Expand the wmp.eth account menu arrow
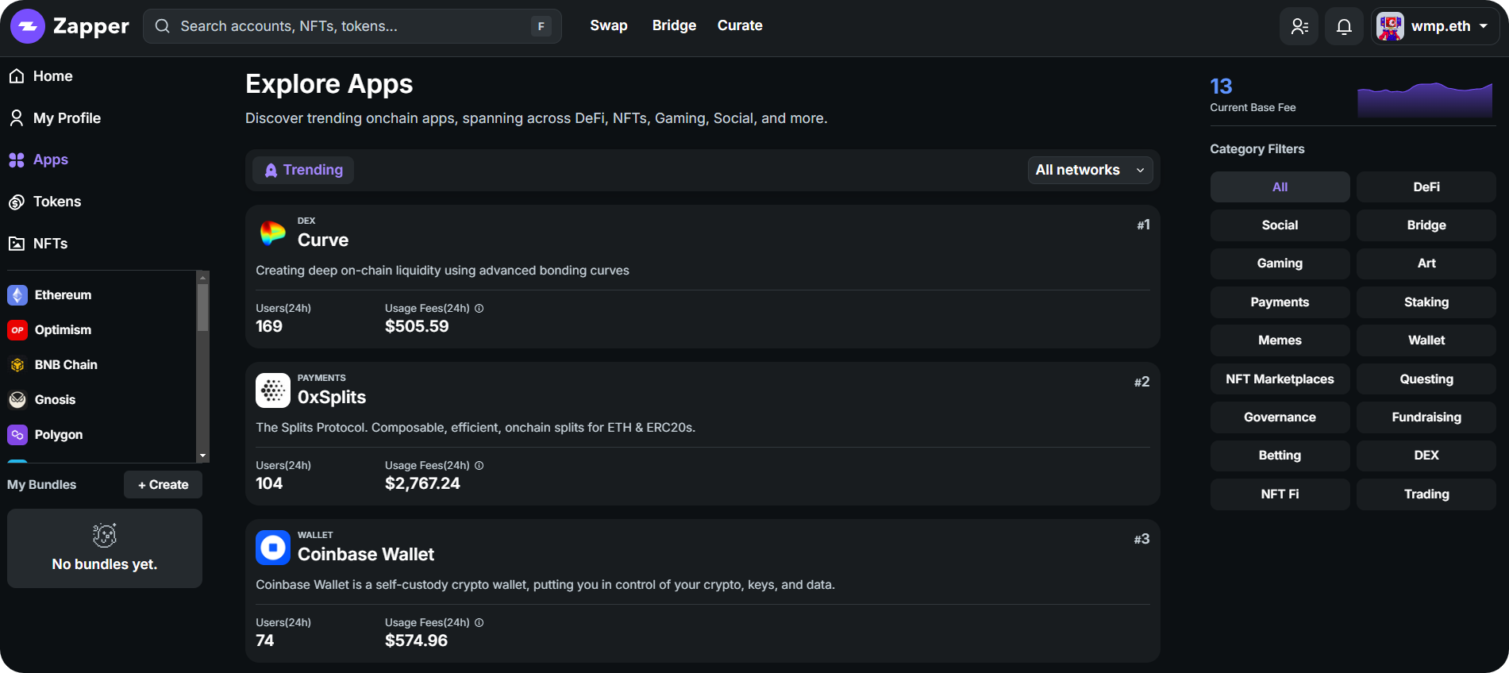 click(1484, 26)
